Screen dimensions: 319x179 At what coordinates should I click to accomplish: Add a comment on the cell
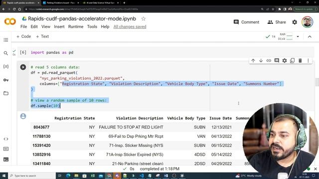[x=277, y=61]
